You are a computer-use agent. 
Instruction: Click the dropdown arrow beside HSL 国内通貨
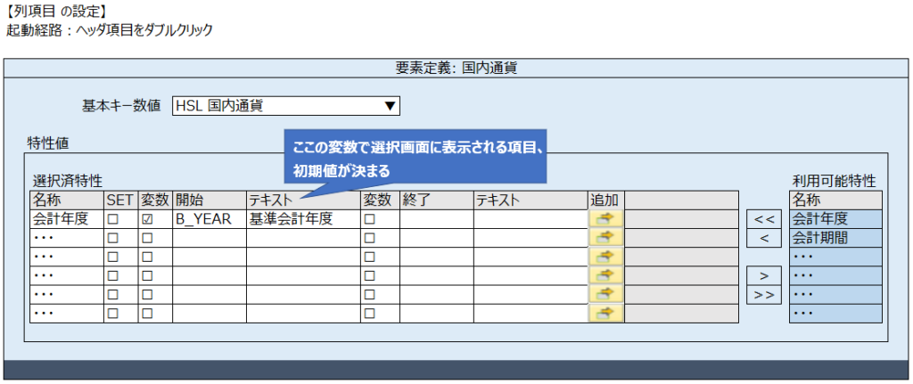pyautogui.click(x=389, y=106)
